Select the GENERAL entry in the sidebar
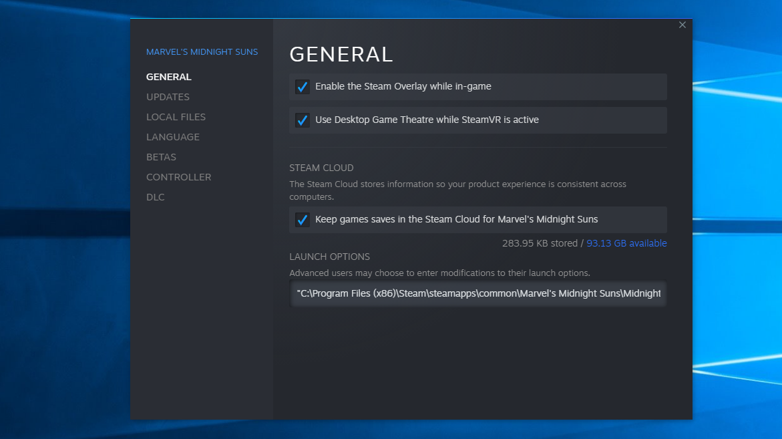 tap(168, 77)
